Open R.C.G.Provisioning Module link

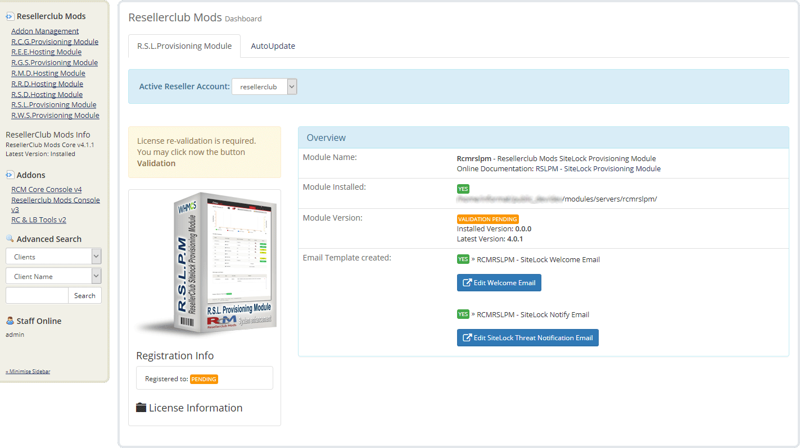pyautogui.click(x=55, y=42)
